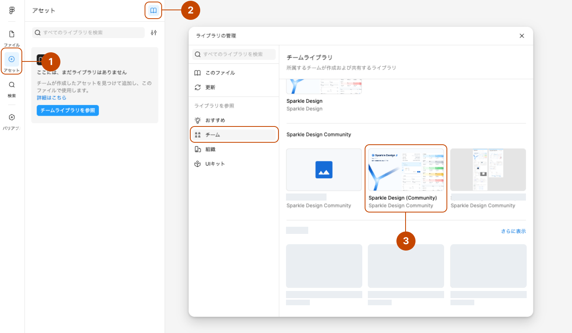Select 更新 in dialog sidebar

234,87
